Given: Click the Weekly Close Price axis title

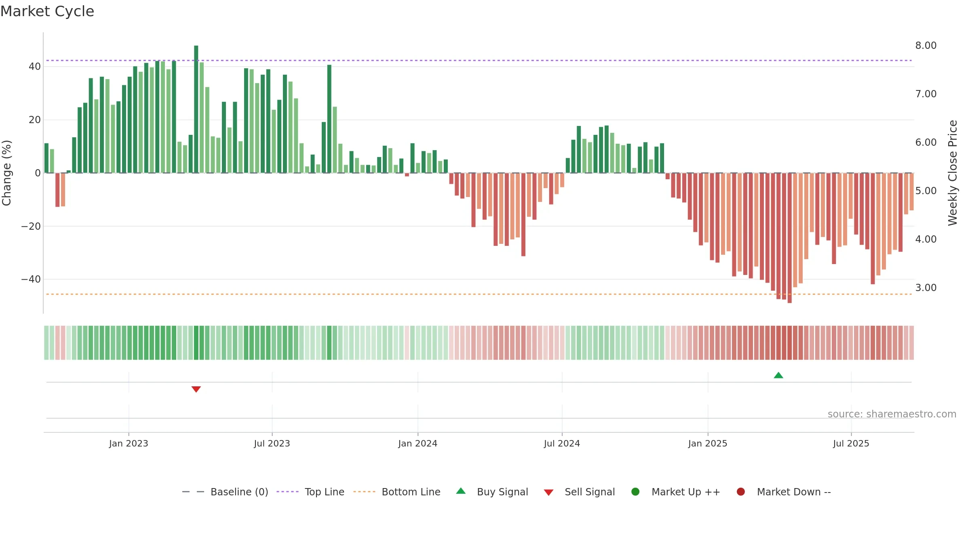Looking at the screenshot, I should 953,173.
